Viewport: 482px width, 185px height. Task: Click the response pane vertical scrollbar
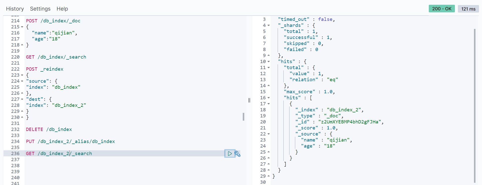[x=475, y=106]
